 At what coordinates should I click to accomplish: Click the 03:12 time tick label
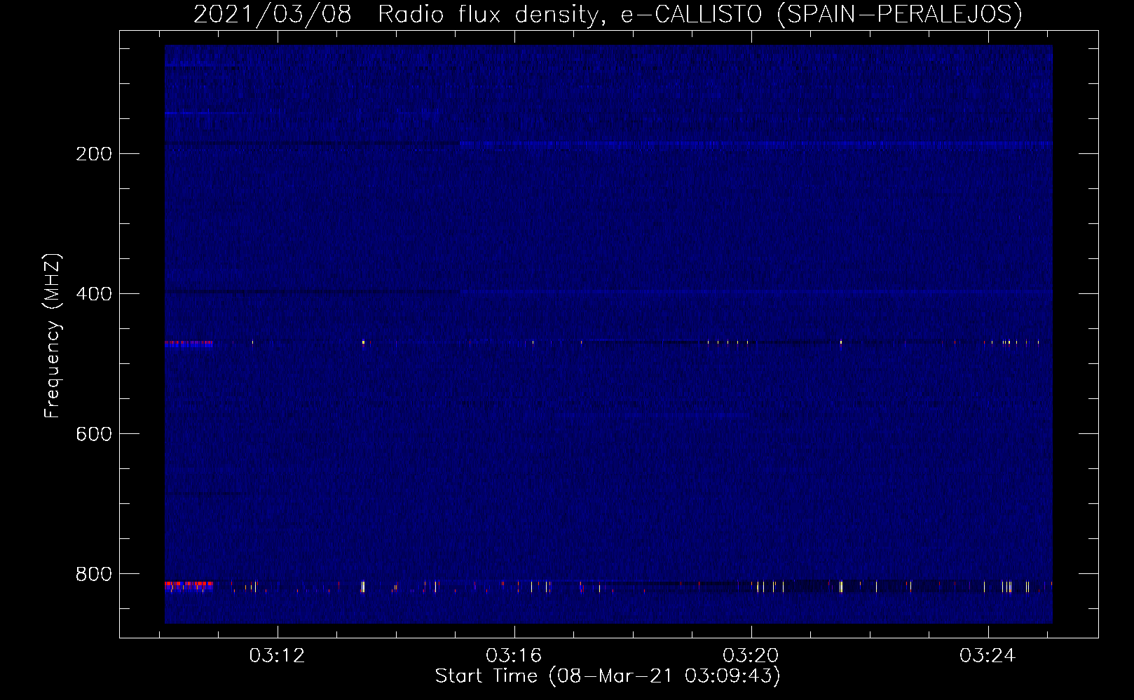click(278, 656)
